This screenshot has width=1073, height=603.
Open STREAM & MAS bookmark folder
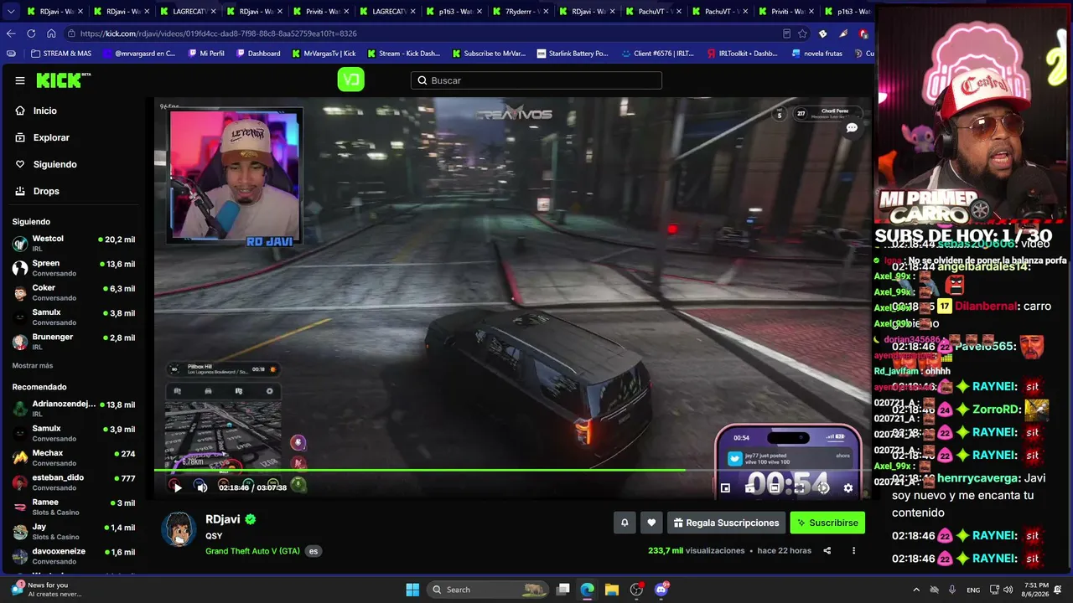pos(61,54)
